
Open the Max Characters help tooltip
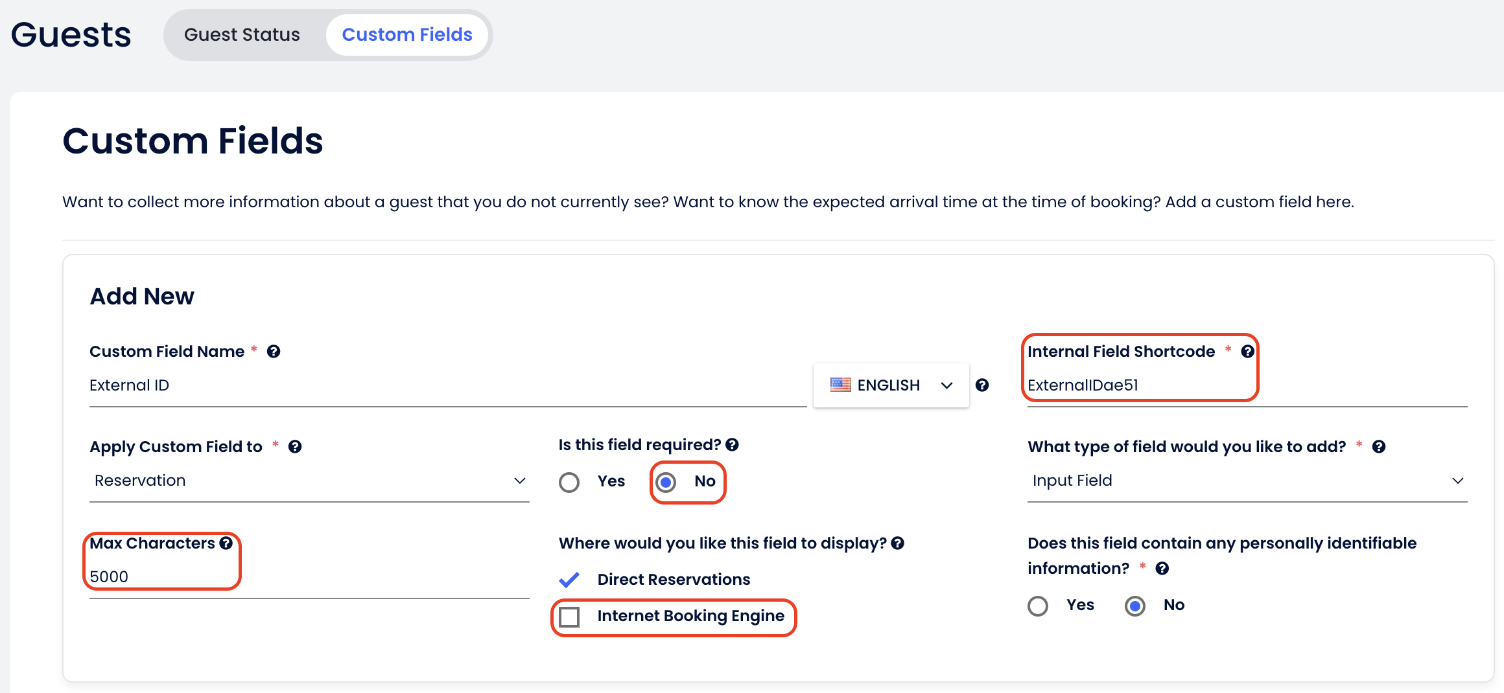[x=225, y=543]
